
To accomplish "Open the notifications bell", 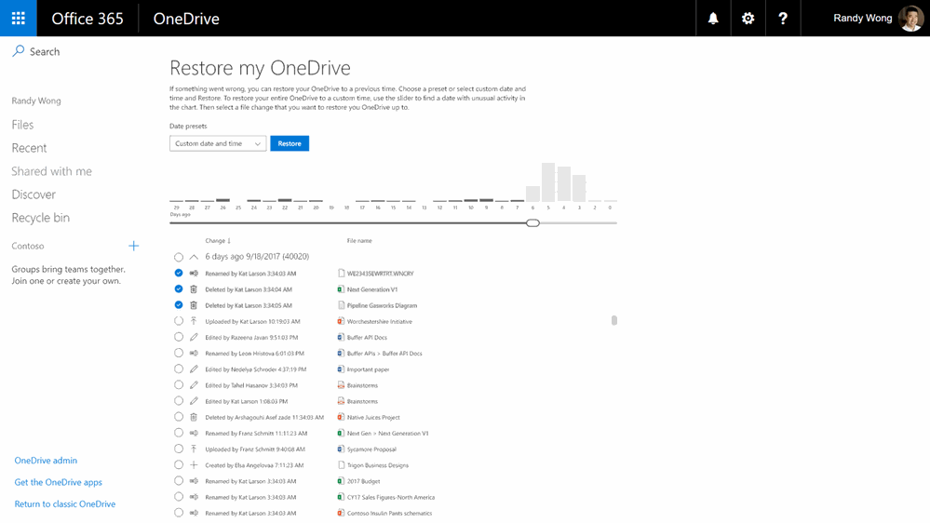I will click(713, 19).
